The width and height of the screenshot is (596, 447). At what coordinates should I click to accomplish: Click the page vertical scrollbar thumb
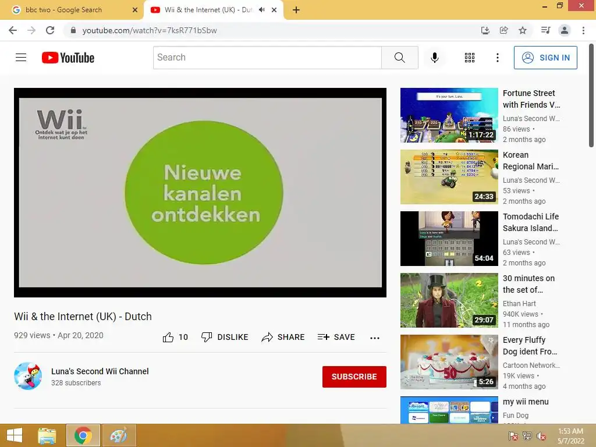click(591, 95)
